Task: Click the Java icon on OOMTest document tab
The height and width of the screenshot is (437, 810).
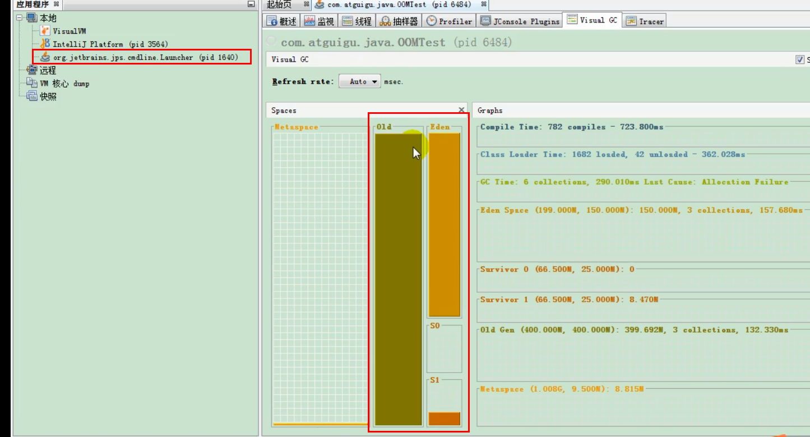Action: click(x=320, y=4)
